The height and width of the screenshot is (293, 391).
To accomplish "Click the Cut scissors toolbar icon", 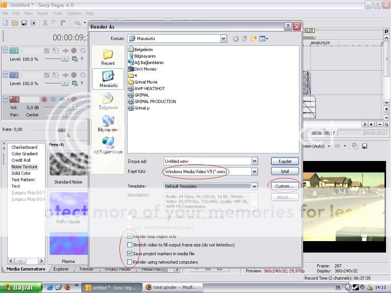I will click(45, 23).
